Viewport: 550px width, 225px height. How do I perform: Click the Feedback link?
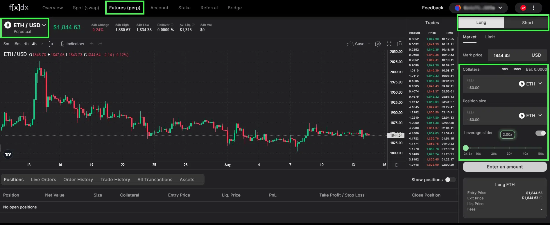433,8
